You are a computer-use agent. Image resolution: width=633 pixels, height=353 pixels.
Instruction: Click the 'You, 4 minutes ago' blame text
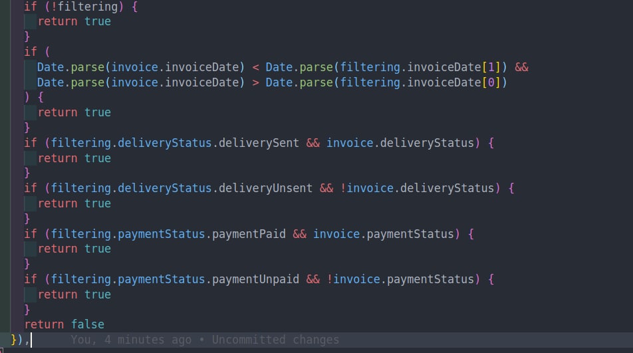coord(131,340)
